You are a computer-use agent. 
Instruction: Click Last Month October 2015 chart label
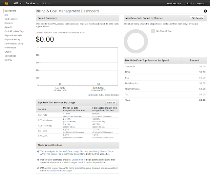pyautogui.click(x=60, y=89)
